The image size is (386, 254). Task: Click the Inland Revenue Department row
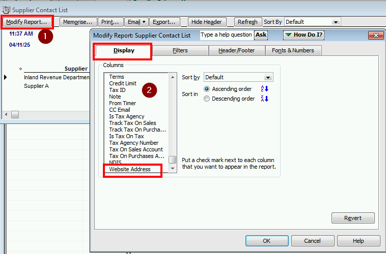click(57, 77)
